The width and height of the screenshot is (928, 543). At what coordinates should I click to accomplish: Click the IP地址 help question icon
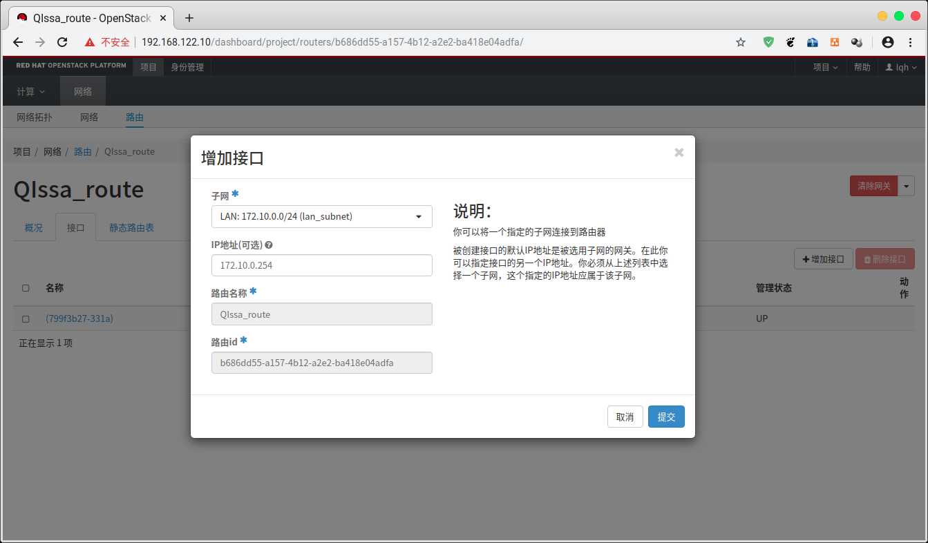coord(268,245)
